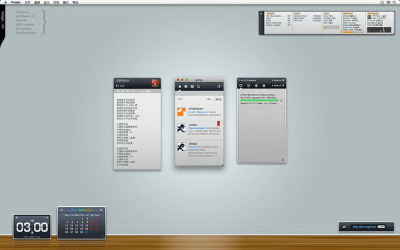Pause playback in the lyrics player
Screen dimensions: 400x250
pyautogui.click(x=124, y=91)
